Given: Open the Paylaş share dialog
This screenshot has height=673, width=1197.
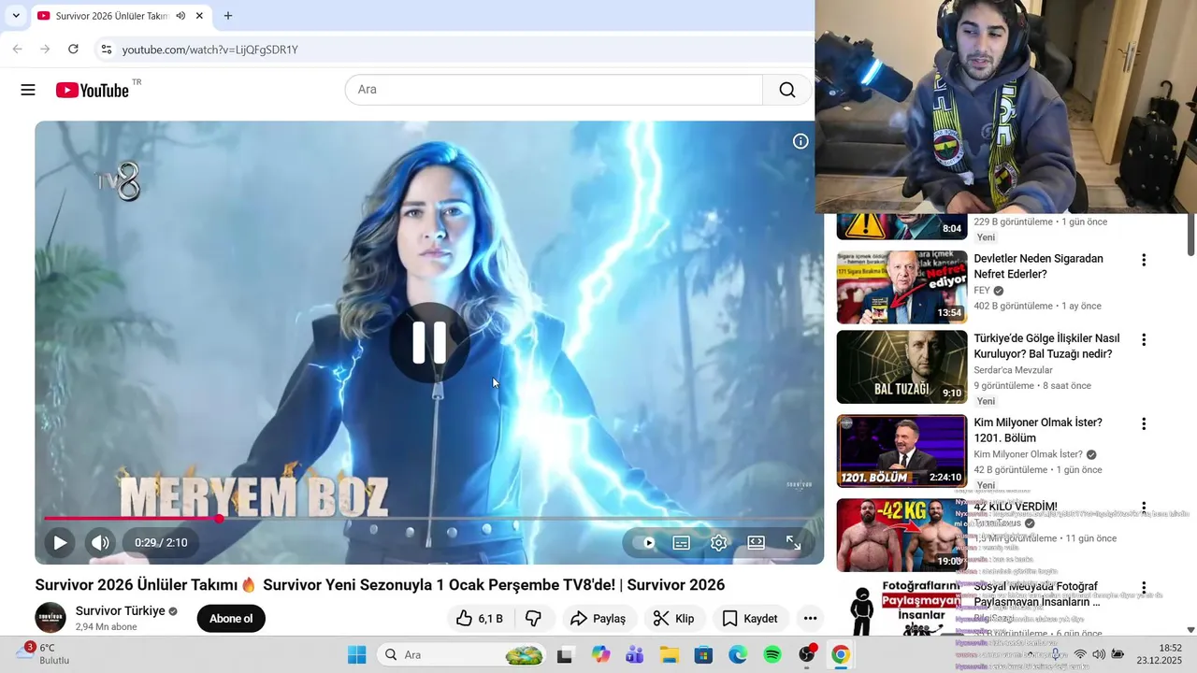Looking at the screenshot, I should (598, 618).
